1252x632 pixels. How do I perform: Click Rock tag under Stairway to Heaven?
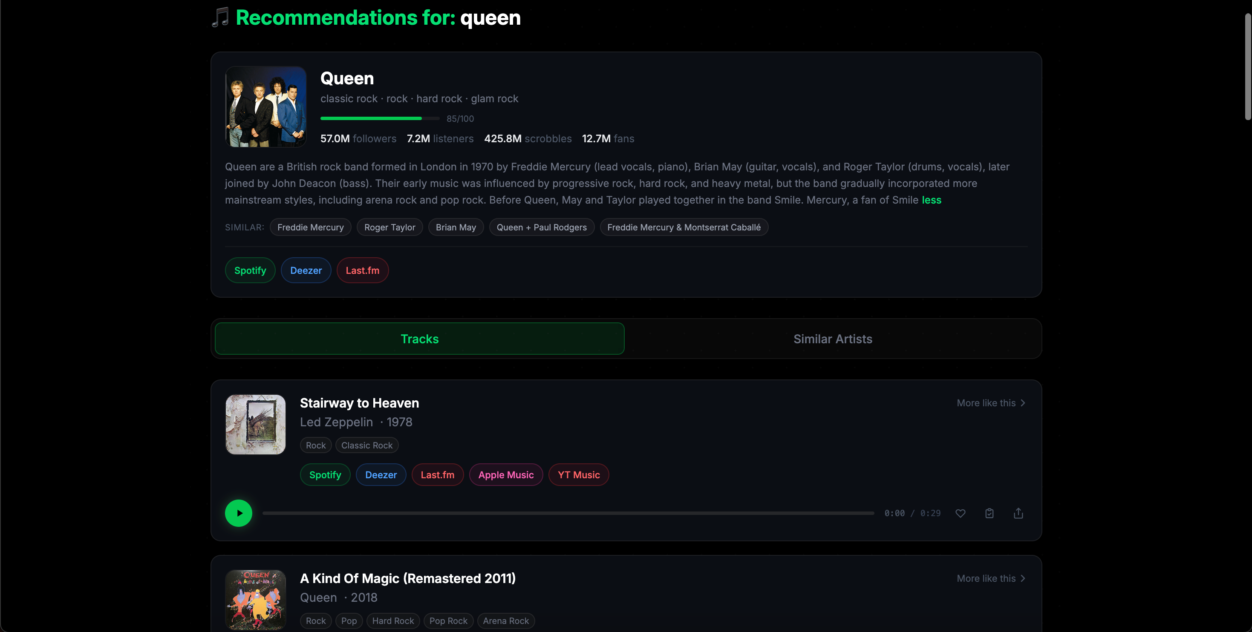[x=315, y=445]
